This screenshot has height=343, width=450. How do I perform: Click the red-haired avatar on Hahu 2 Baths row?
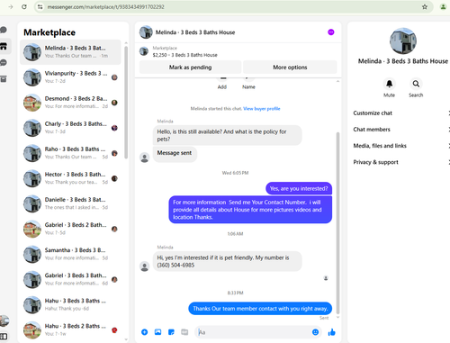pyautogui.click(x=114, y=330)
